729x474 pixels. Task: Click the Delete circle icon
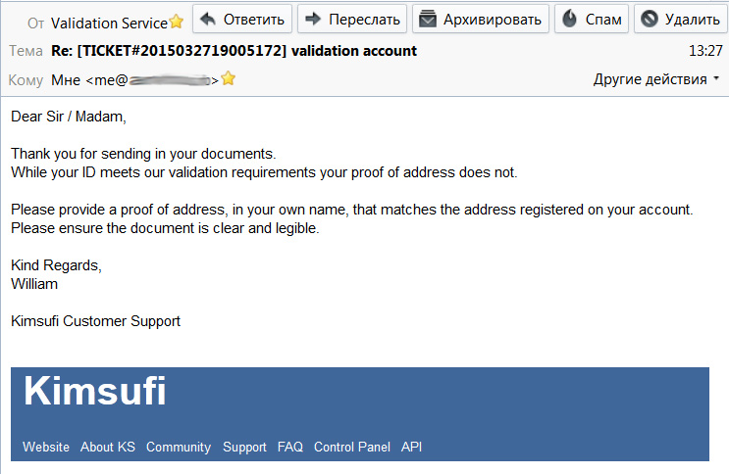(649, 19)
